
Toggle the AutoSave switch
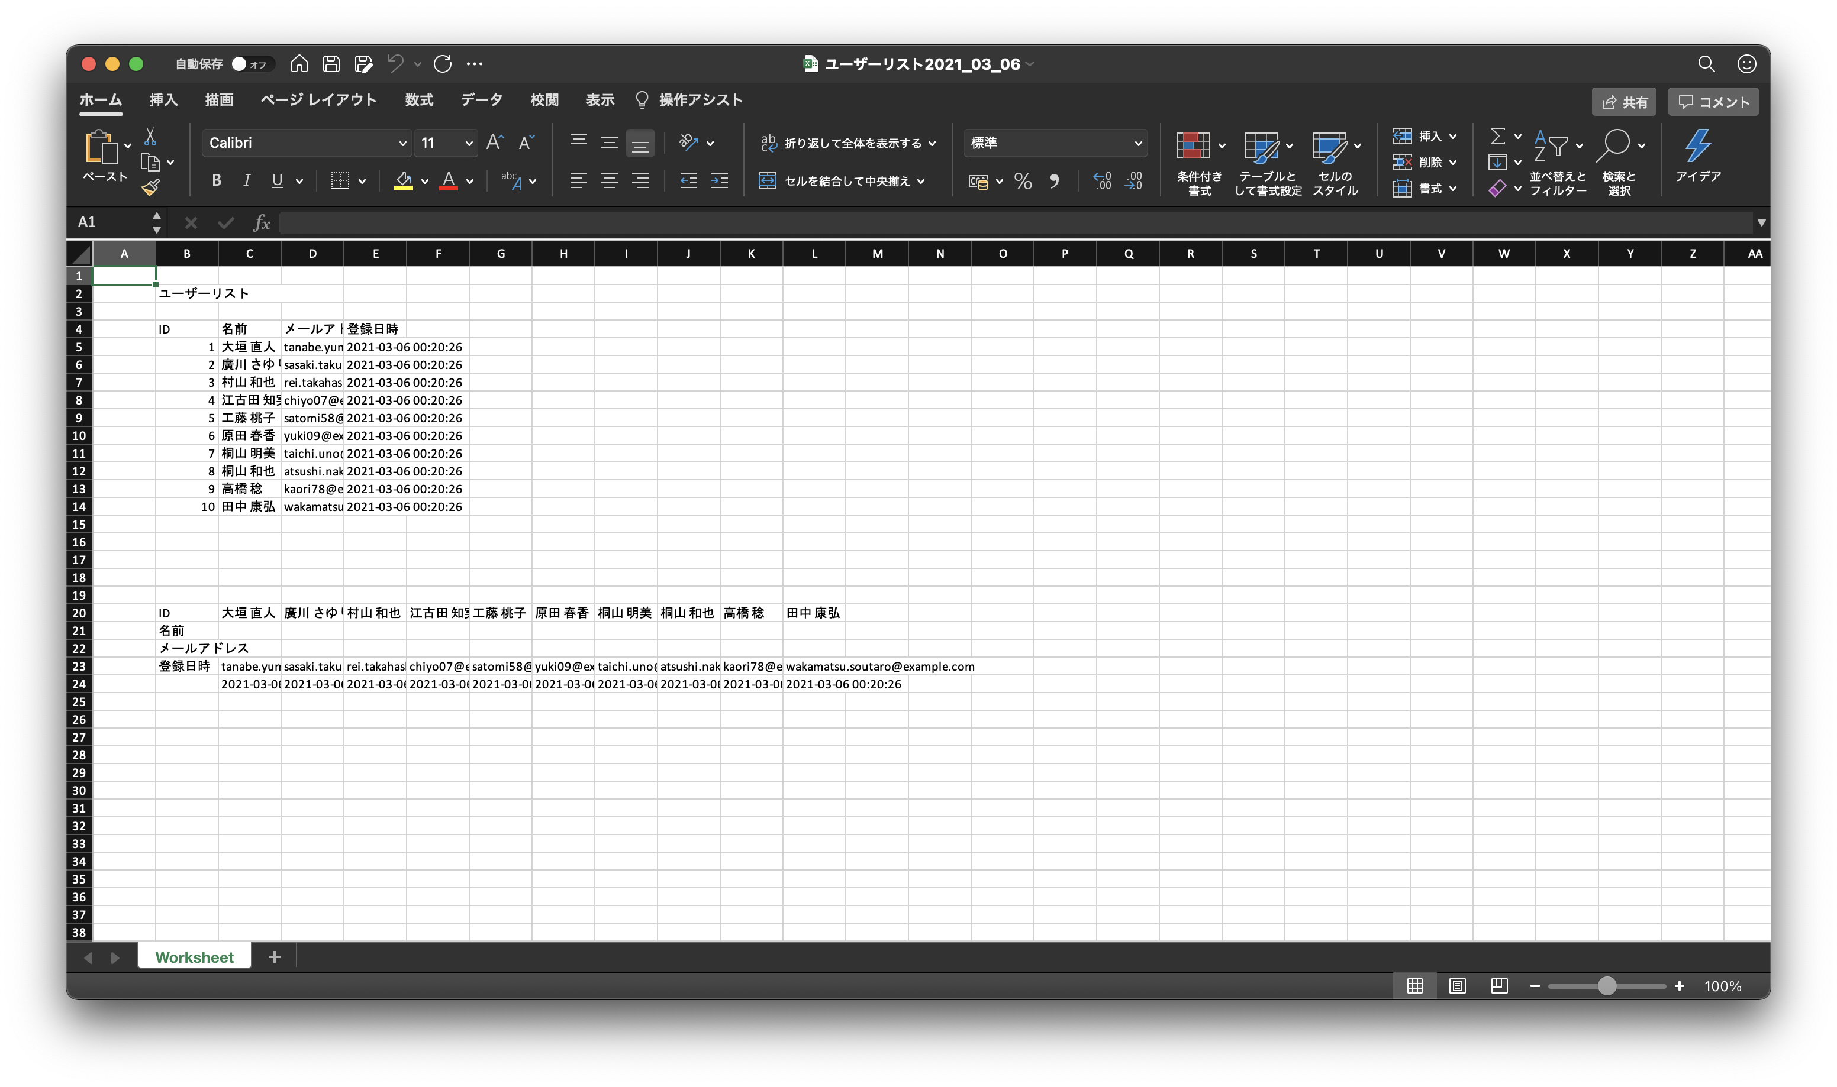click(x=252, y=64)
